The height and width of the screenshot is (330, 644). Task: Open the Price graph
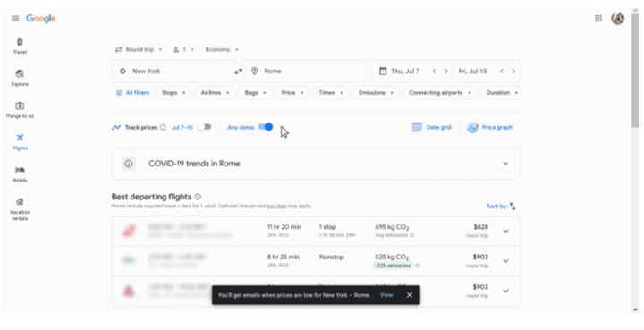pos(489,127)
